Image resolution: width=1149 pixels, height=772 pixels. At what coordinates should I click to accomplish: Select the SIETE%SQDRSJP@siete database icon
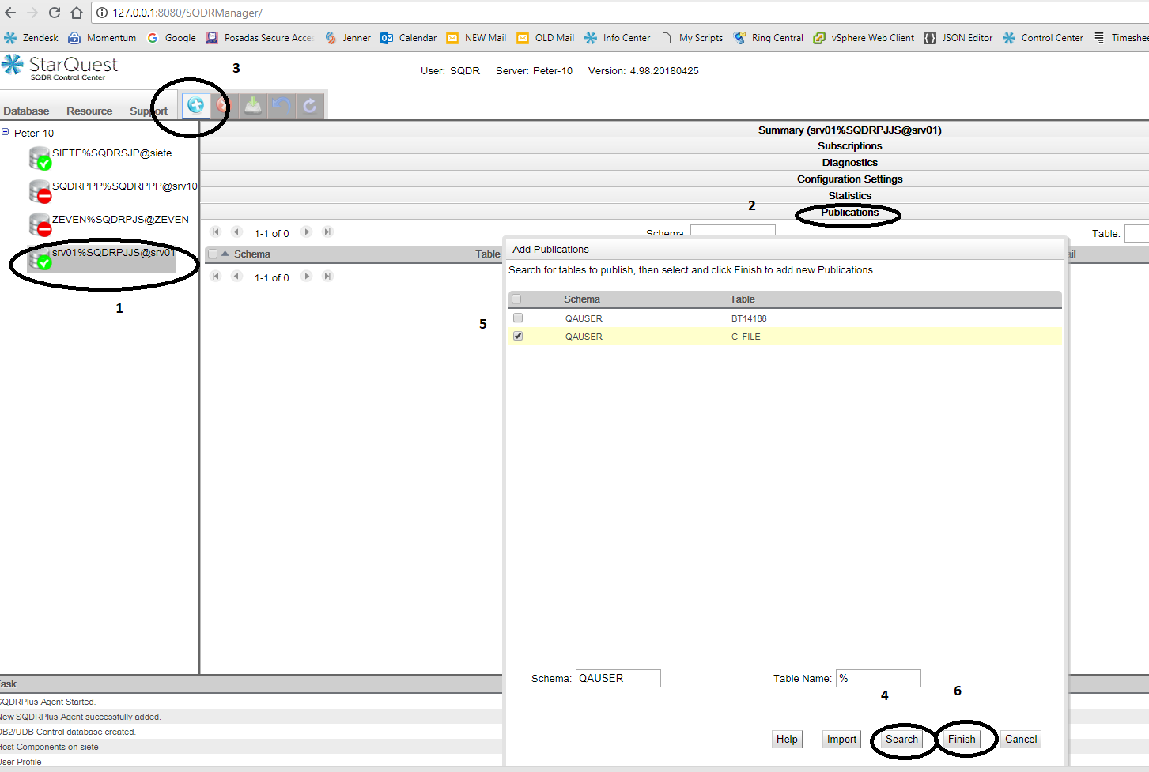[x=40, y=158]
